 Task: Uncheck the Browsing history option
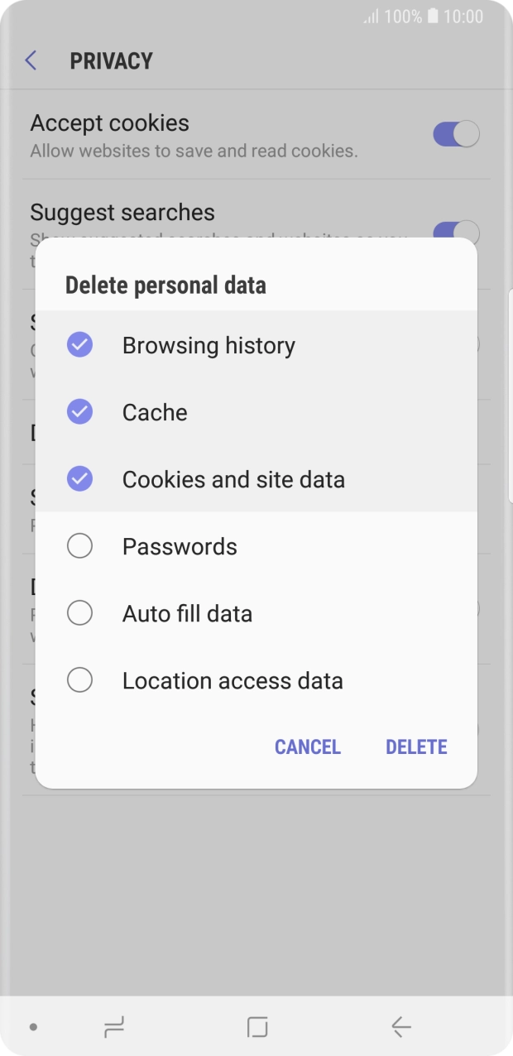tap(79, 344)
